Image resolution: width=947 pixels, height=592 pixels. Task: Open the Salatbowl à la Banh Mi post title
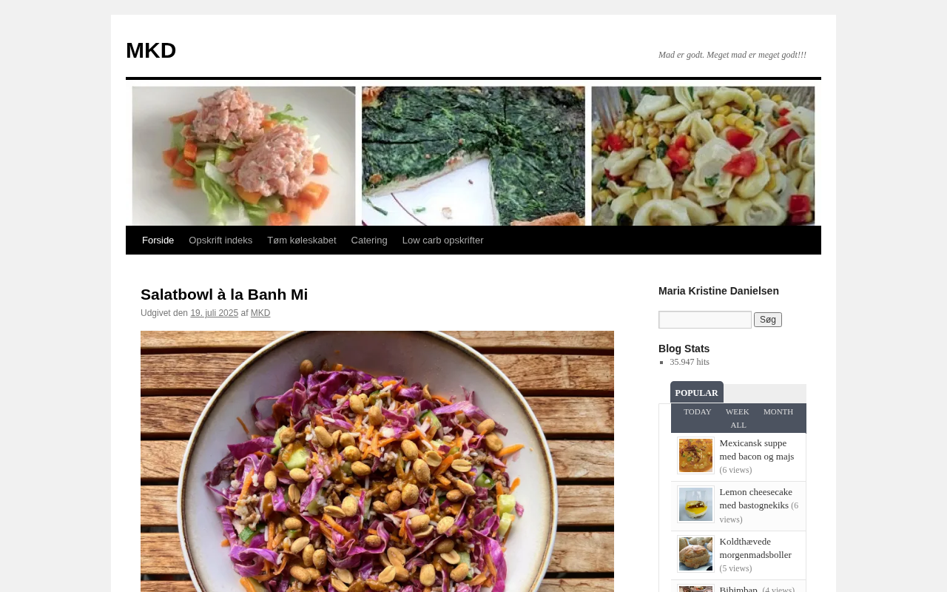click(224, 295)
